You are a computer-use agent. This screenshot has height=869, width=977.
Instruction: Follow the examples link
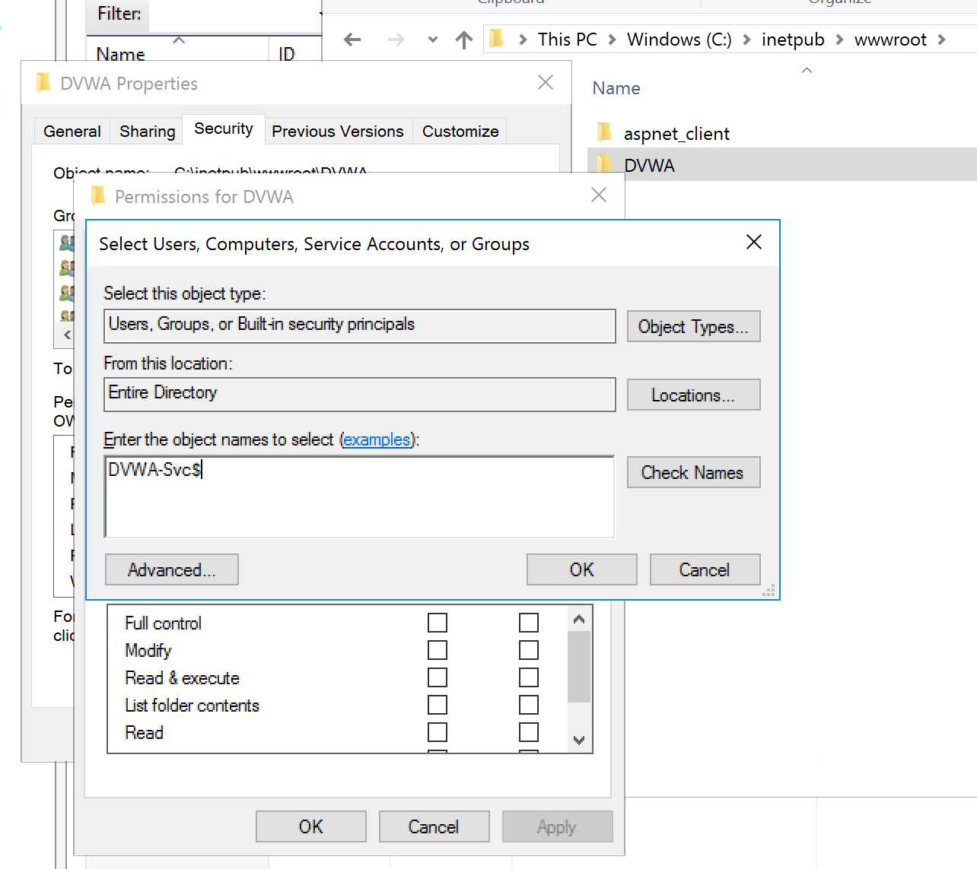[377, 439]
